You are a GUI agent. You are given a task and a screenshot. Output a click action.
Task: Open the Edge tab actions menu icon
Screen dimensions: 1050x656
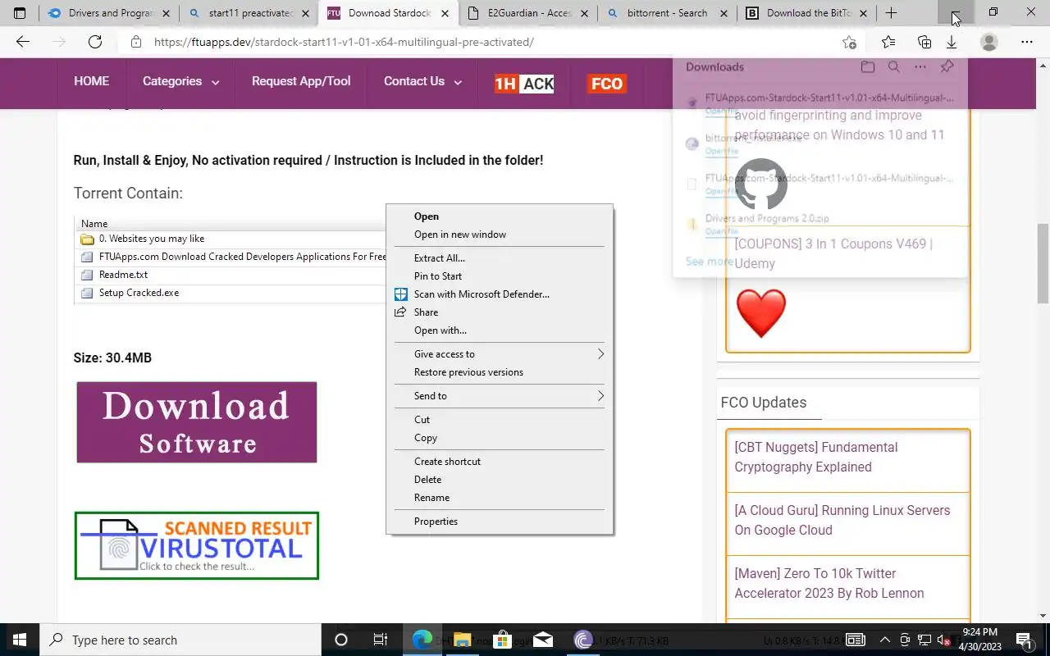coord(20,13)
